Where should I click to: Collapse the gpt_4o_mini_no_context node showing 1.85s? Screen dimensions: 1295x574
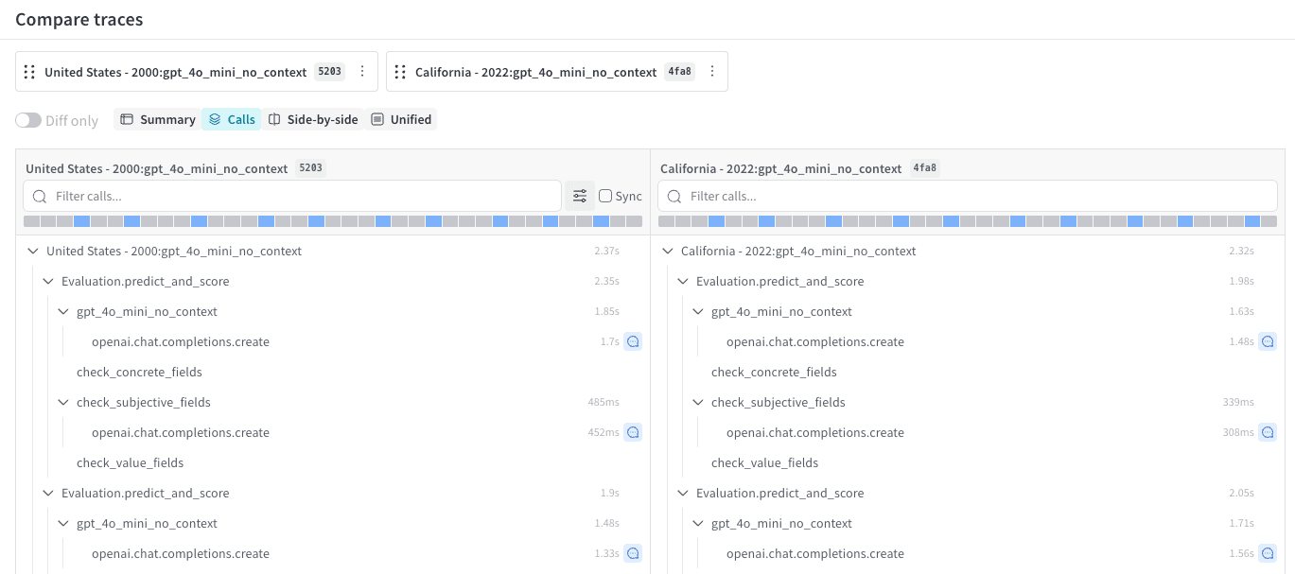pyautogui.click(x=63, y=312)
